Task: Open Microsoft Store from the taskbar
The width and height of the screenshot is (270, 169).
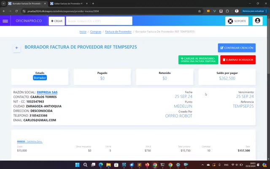Action: coord(116,165)
